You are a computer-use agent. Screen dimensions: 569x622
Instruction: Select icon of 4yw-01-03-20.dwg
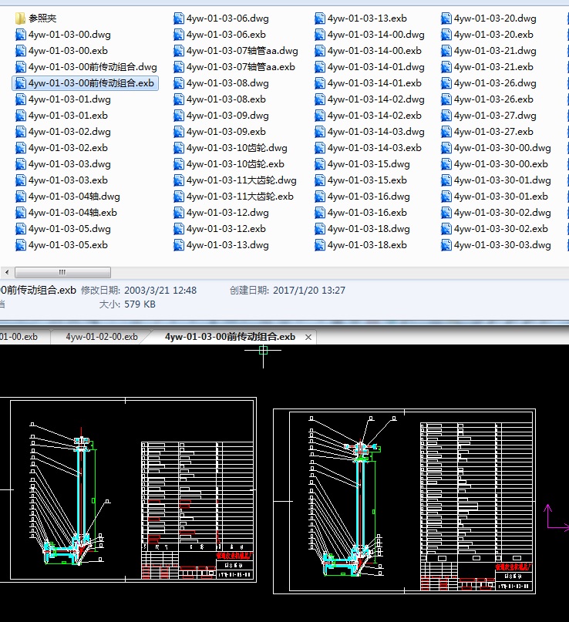click(x=446, y=18)
